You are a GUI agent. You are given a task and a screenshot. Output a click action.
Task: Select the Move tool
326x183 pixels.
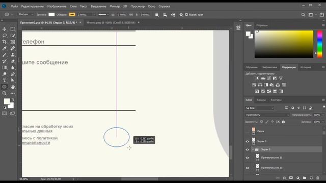[x=5, y=29]
